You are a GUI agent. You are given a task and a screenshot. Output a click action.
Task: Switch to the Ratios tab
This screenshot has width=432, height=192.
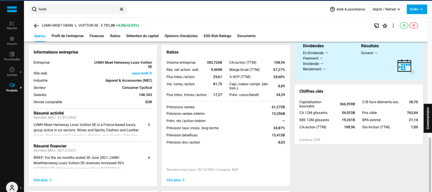click(x=115, y=36)
